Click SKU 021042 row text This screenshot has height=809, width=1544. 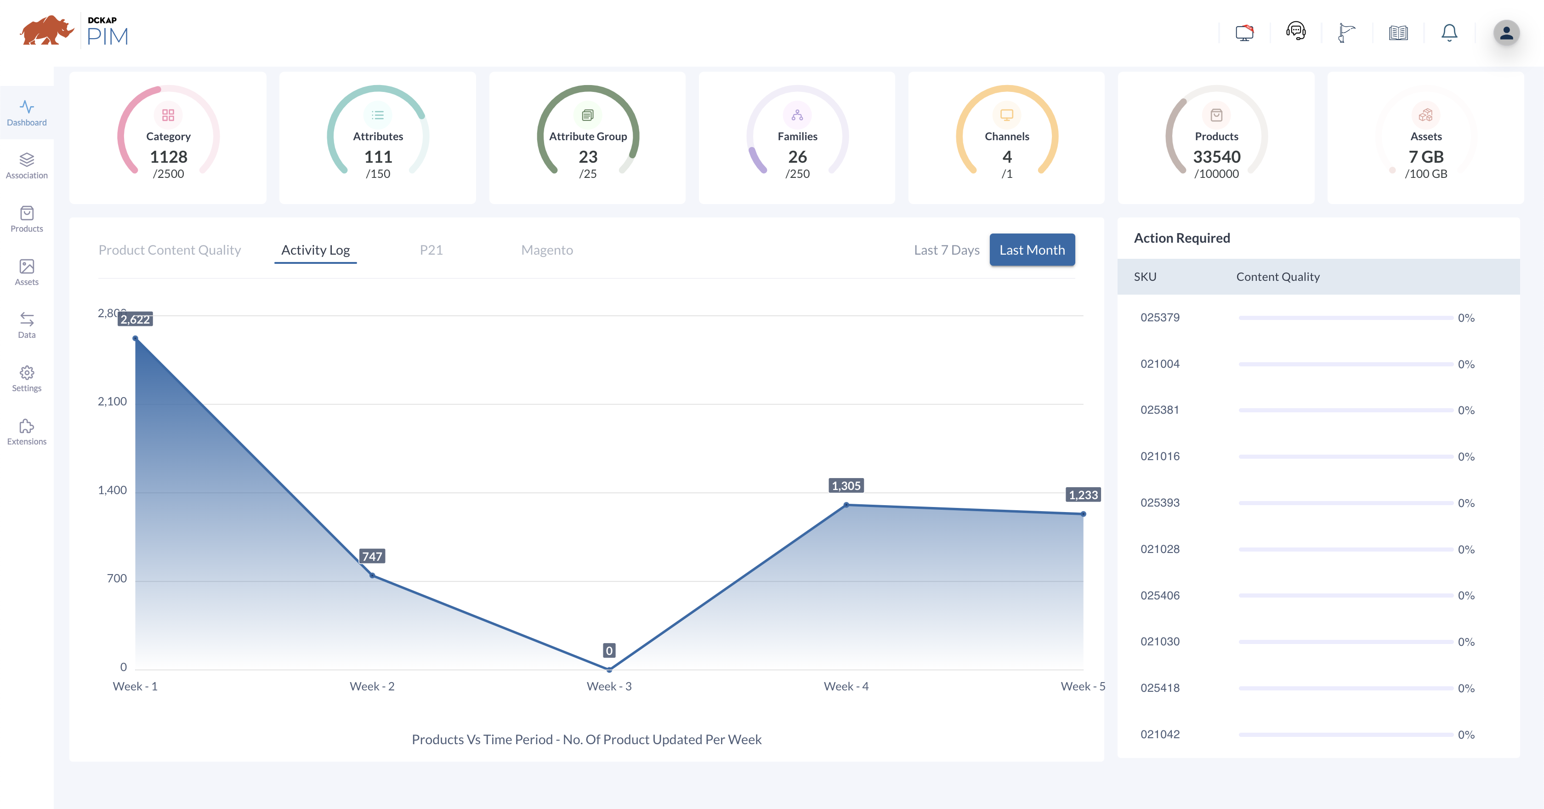point(1160,734)
